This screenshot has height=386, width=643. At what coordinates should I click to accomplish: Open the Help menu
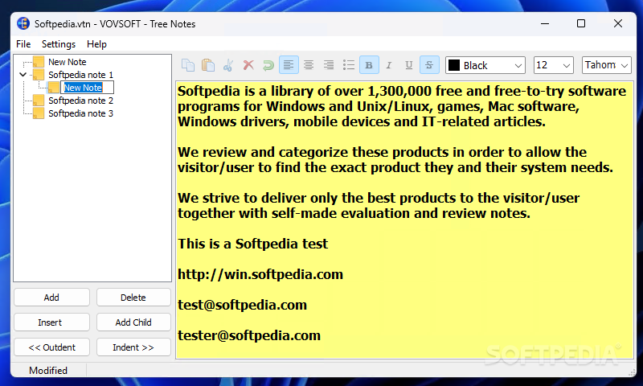[96, 44]
